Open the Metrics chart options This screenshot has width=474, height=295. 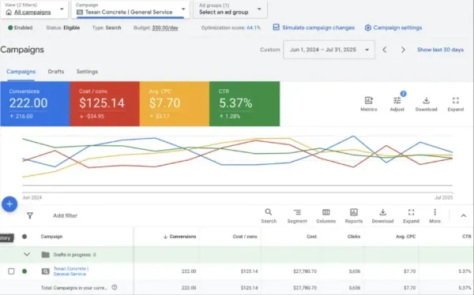point(368,104)
